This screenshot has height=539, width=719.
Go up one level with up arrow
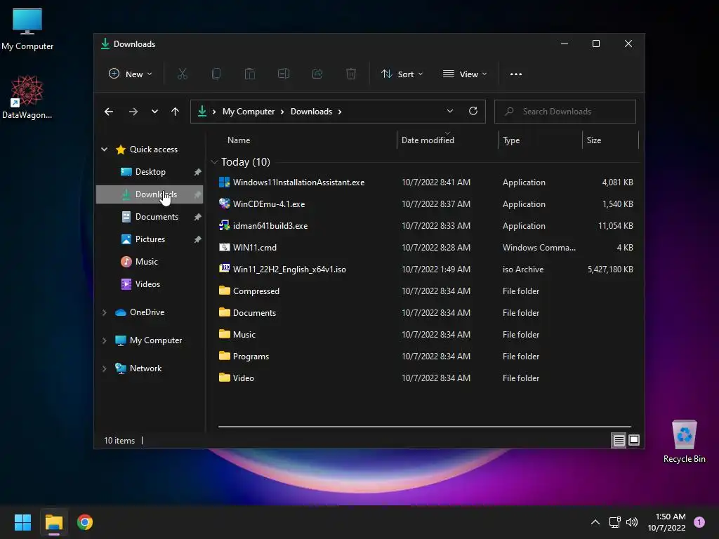[x=175, y=112]
